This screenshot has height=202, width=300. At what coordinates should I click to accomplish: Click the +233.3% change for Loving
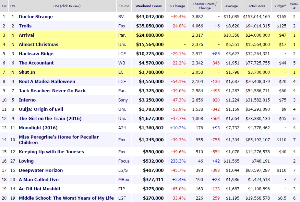pos(177,161)
